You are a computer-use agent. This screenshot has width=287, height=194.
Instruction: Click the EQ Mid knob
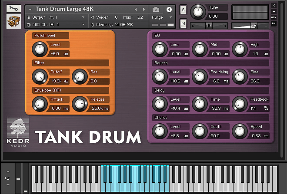click(200, 49)
